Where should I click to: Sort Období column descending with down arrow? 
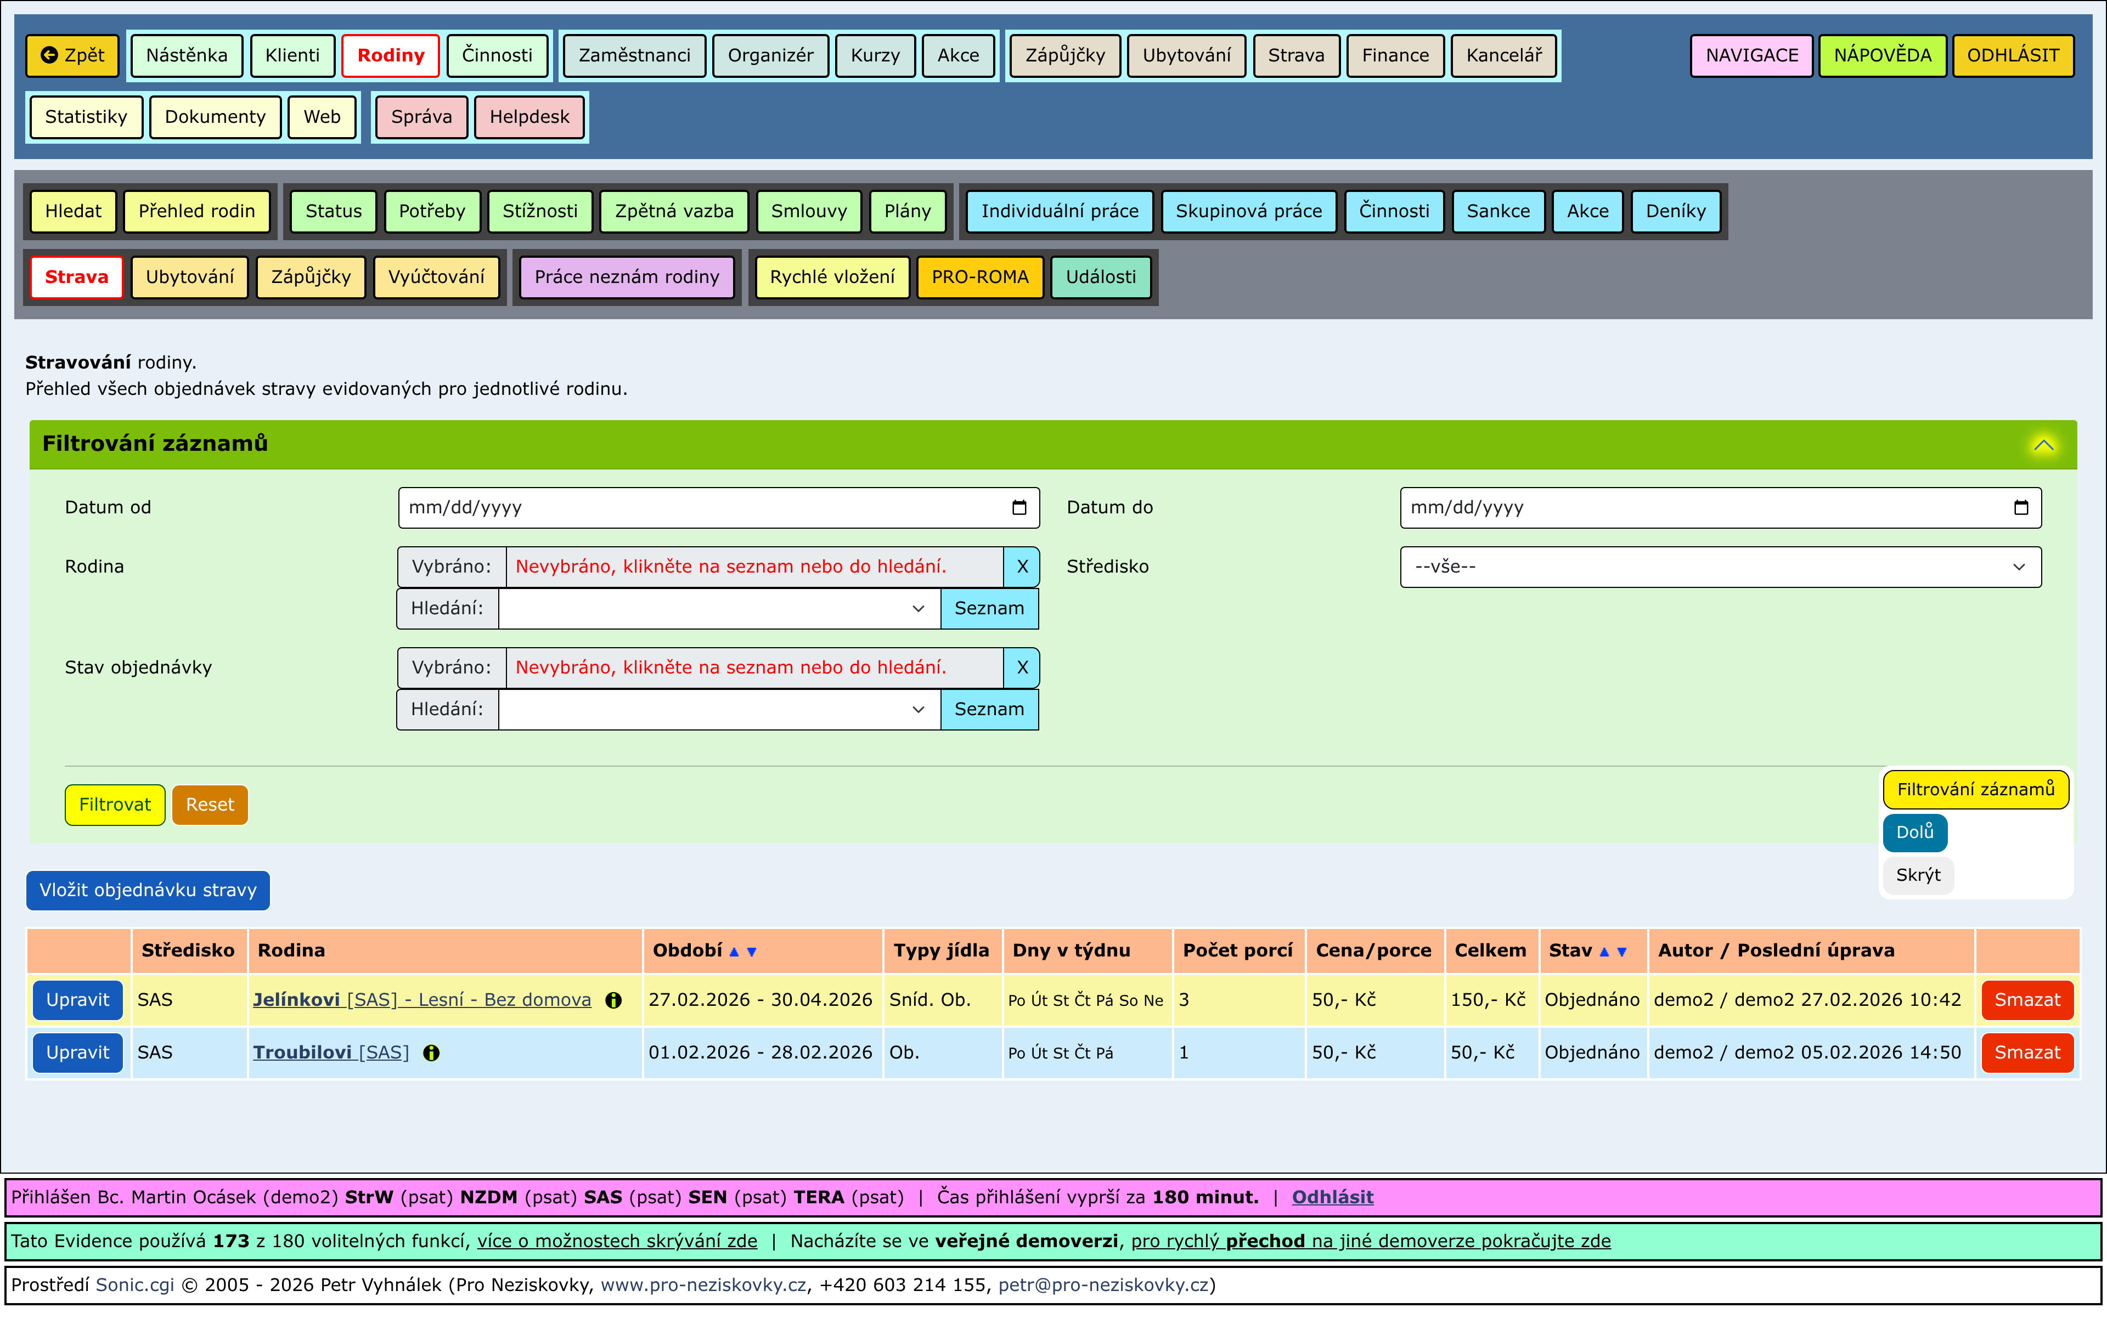752,952
